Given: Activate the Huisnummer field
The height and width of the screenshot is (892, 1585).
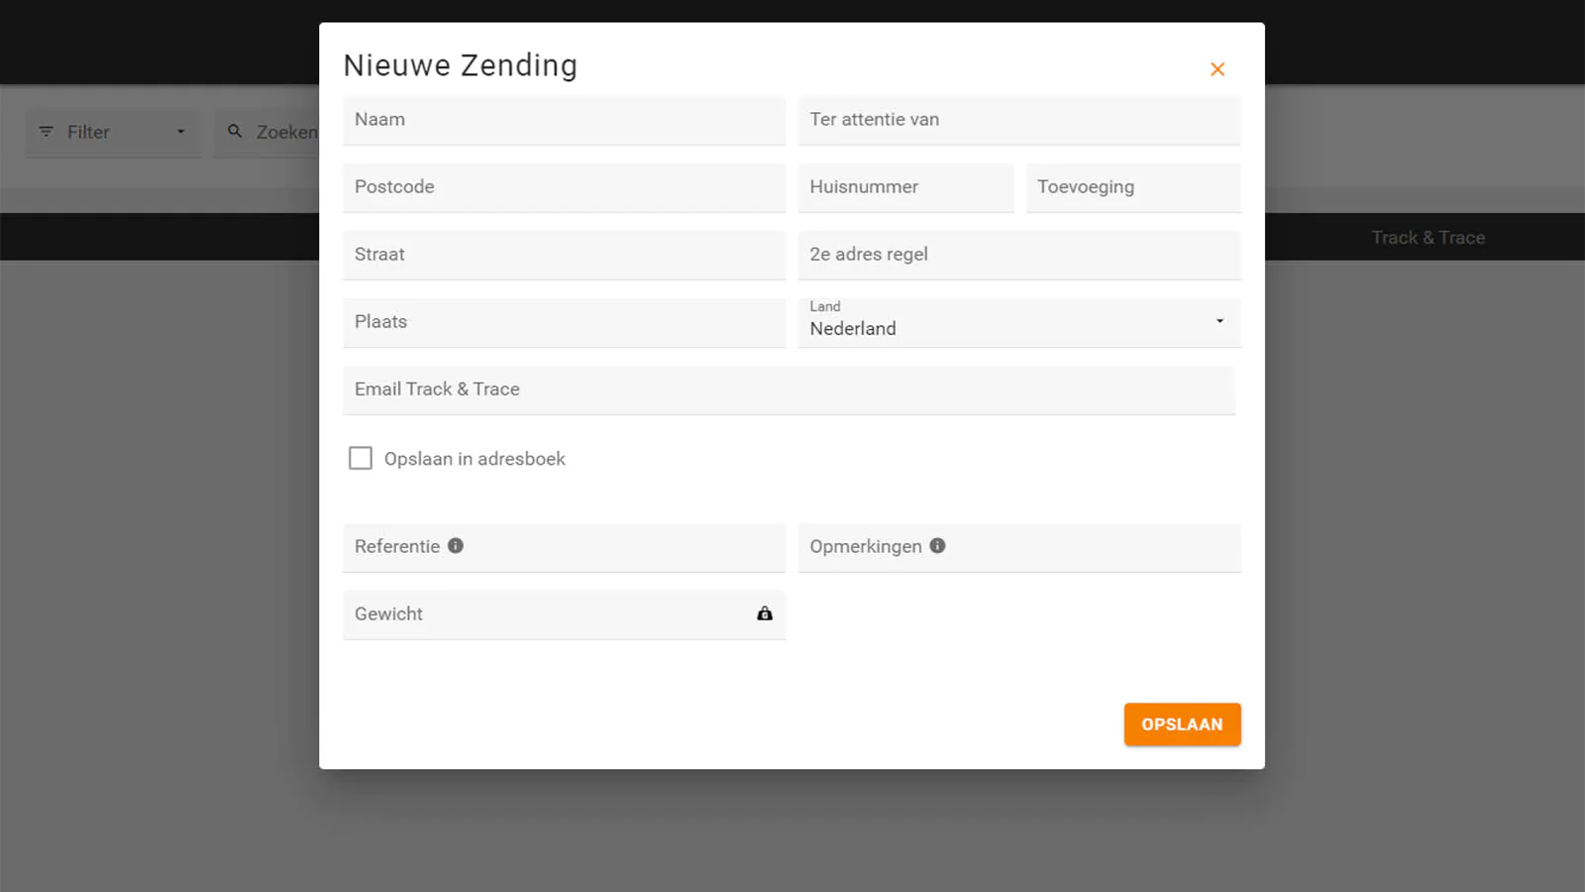Looking at the screenshot, I should coord(905,188).
